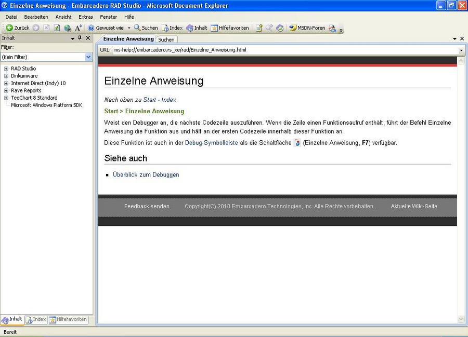This screenshot has width=468, height=337.
Task: Switch to the bottom Inhalt panel tab
Action: [12, 319]
